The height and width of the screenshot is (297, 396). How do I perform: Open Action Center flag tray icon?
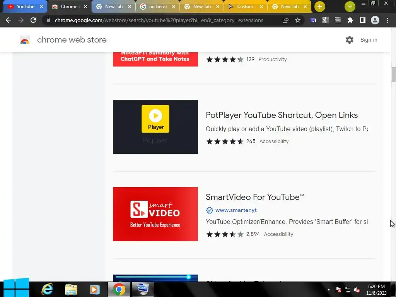338,290
